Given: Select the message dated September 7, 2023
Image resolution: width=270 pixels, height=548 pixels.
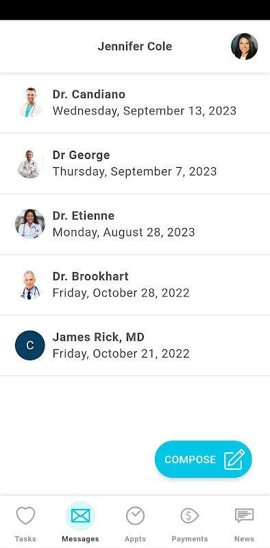Looking at the screenshot, I should click(x=135, y=164).
